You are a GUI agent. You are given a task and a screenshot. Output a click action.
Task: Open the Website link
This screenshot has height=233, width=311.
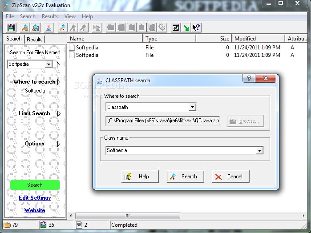35,210
